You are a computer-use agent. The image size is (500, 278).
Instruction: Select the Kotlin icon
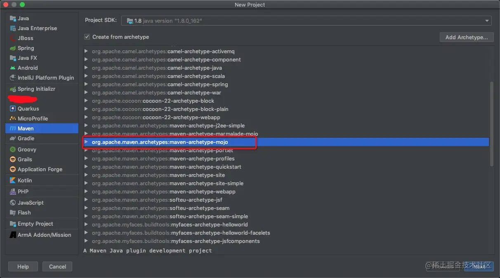coord(13,181)
